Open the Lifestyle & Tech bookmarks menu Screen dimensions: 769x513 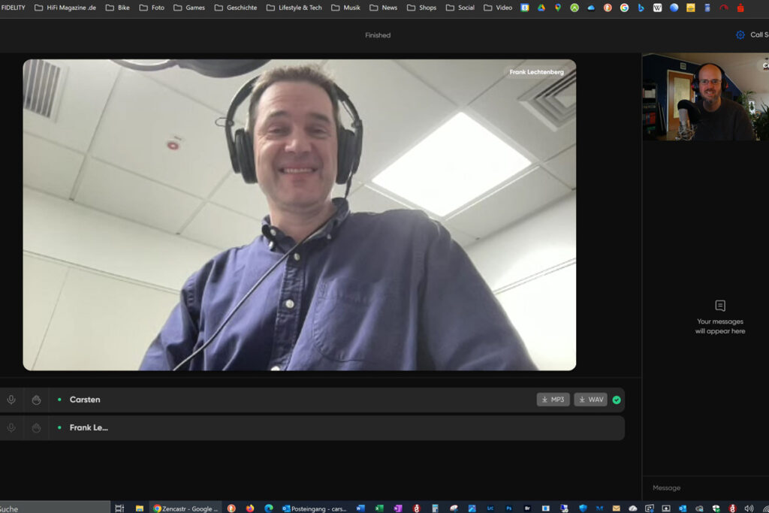coord(299,7)
